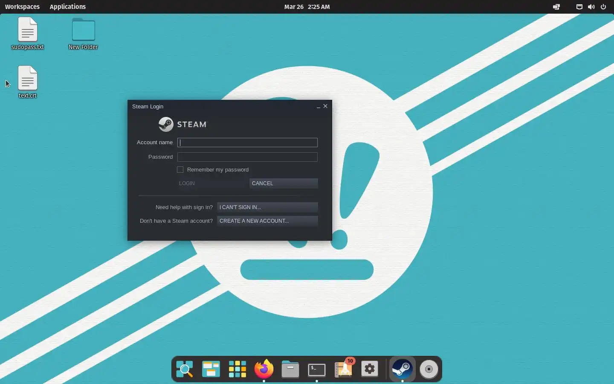Image resolution: width=614 pixels, height=384 pixels.
Task: Click the display tray icon in top bar
Action: point(556,7)
